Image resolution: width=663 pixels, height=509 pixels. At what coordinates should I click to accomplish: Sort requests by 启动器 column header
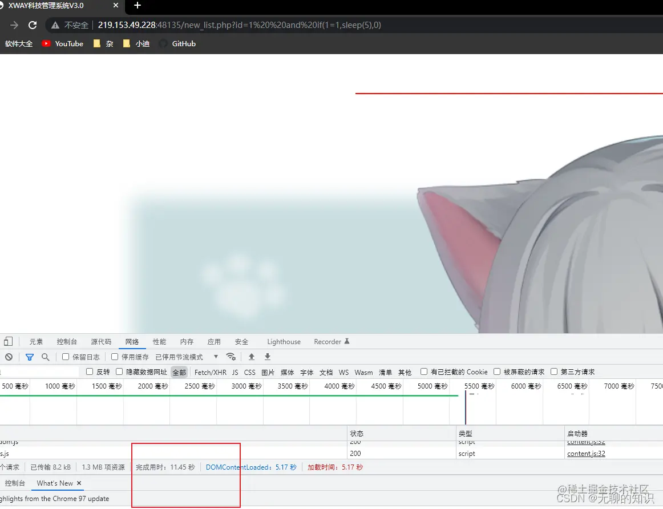click(613, 433)
